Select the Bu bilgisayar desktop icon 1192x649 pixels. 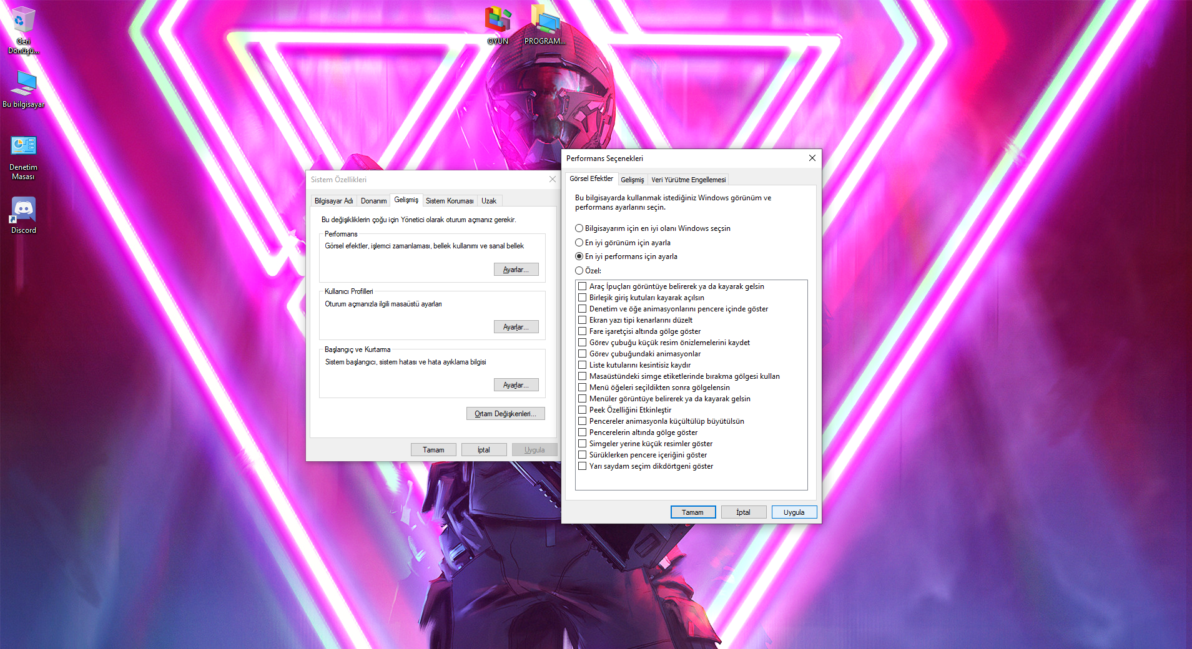coord(24,89)
